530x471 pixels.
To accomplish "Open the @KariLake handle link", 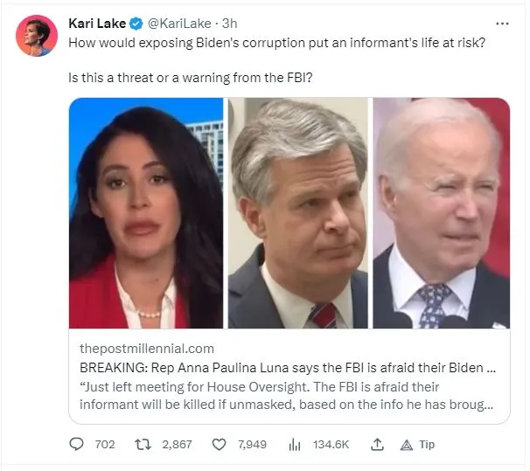I will (179, 24).
